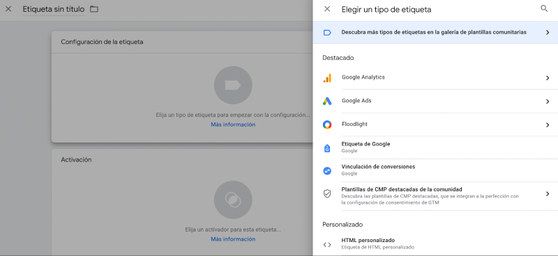Click the Floodlight ring icon

(x=327, y=125)
